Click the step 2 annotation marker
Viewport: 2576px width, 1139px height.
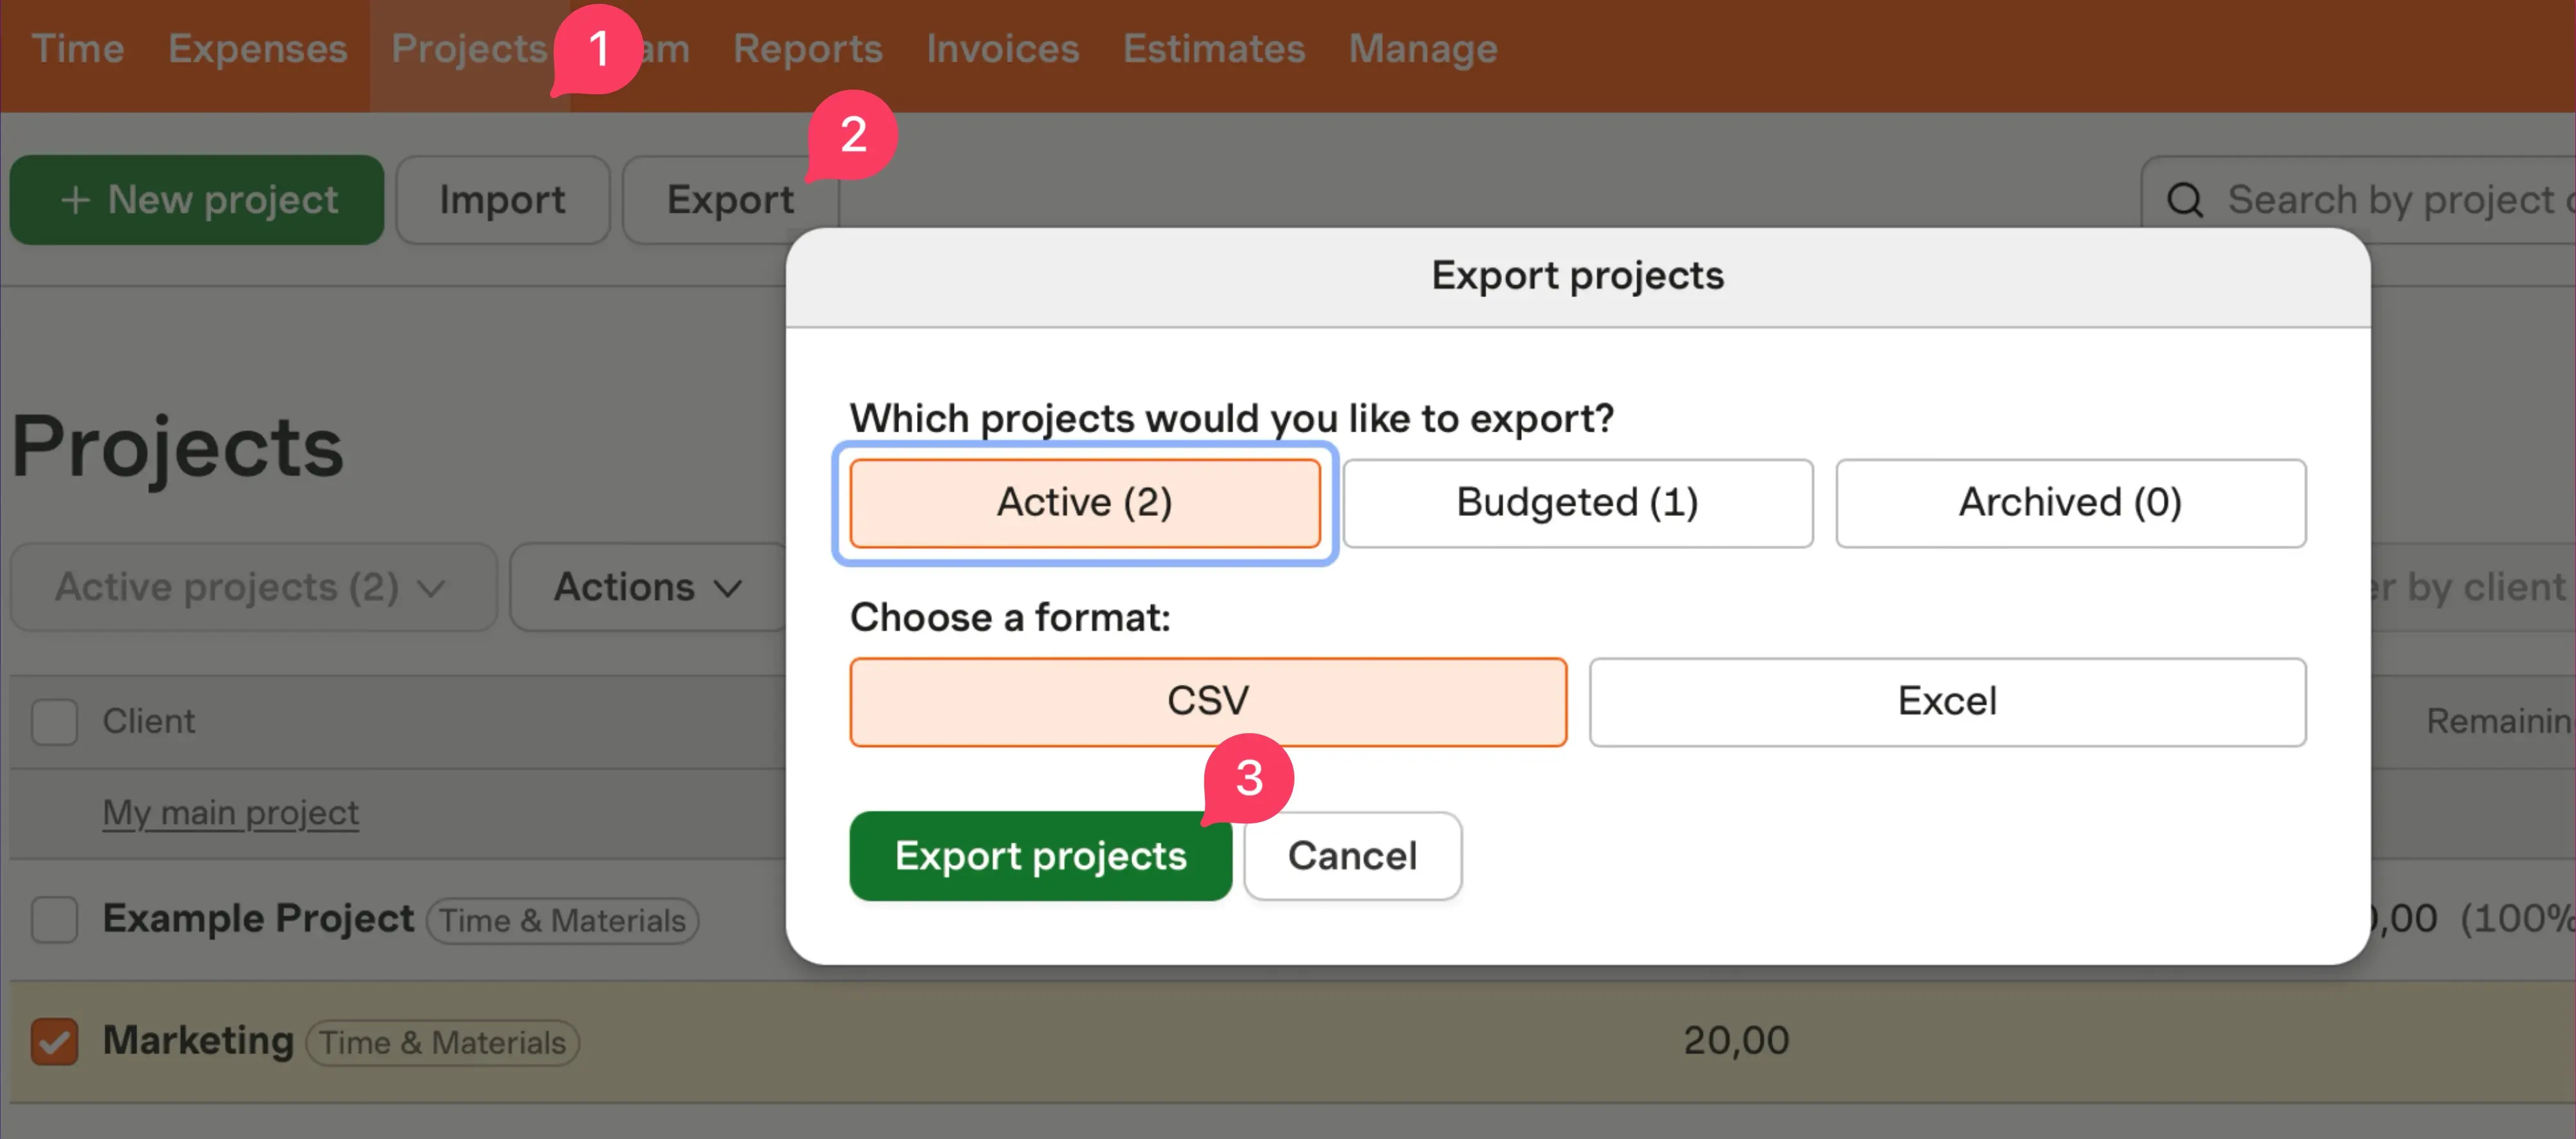pos(852,135)
